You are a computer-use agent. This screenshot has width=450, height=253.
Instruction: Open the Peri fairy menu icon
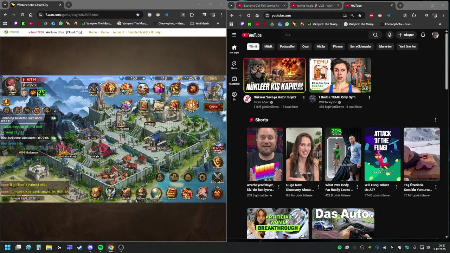pyautogui.click(x=111, y=193)
